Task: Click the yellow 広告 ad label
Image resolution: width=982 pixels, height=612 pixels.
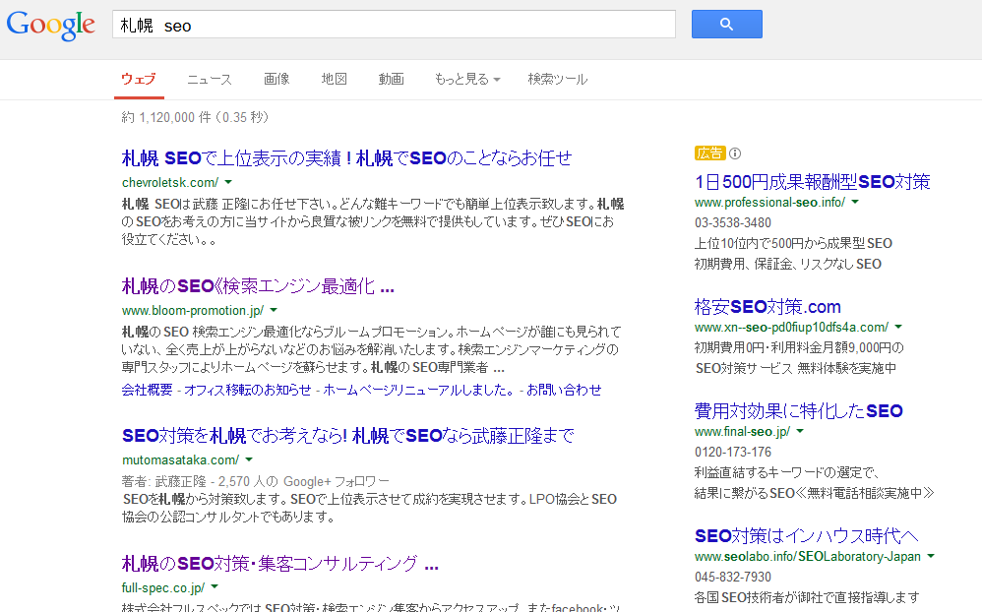Action: (709, 153)
